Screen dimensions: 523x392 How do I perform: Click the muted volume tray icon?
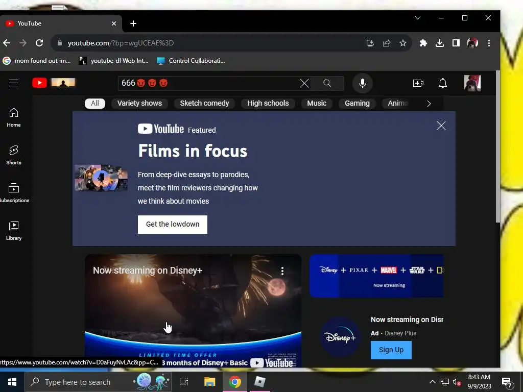pos(457,382)
